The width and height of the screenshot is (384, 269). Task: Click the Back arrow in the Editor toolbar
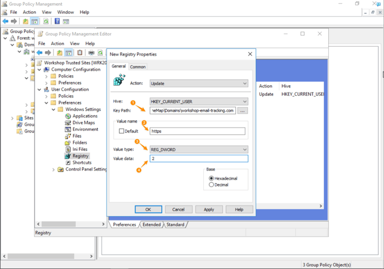[40, 52]
